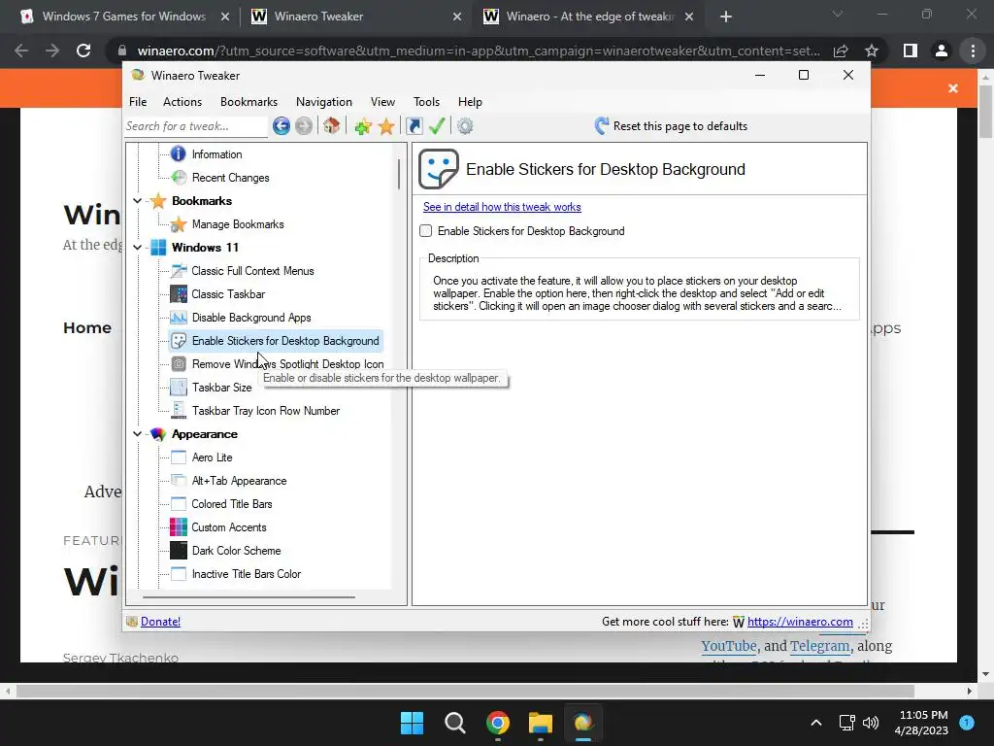The width and height of the screenshot is (994, 746).
Task: Click the Windows Start button
Action: coord(412,723)
